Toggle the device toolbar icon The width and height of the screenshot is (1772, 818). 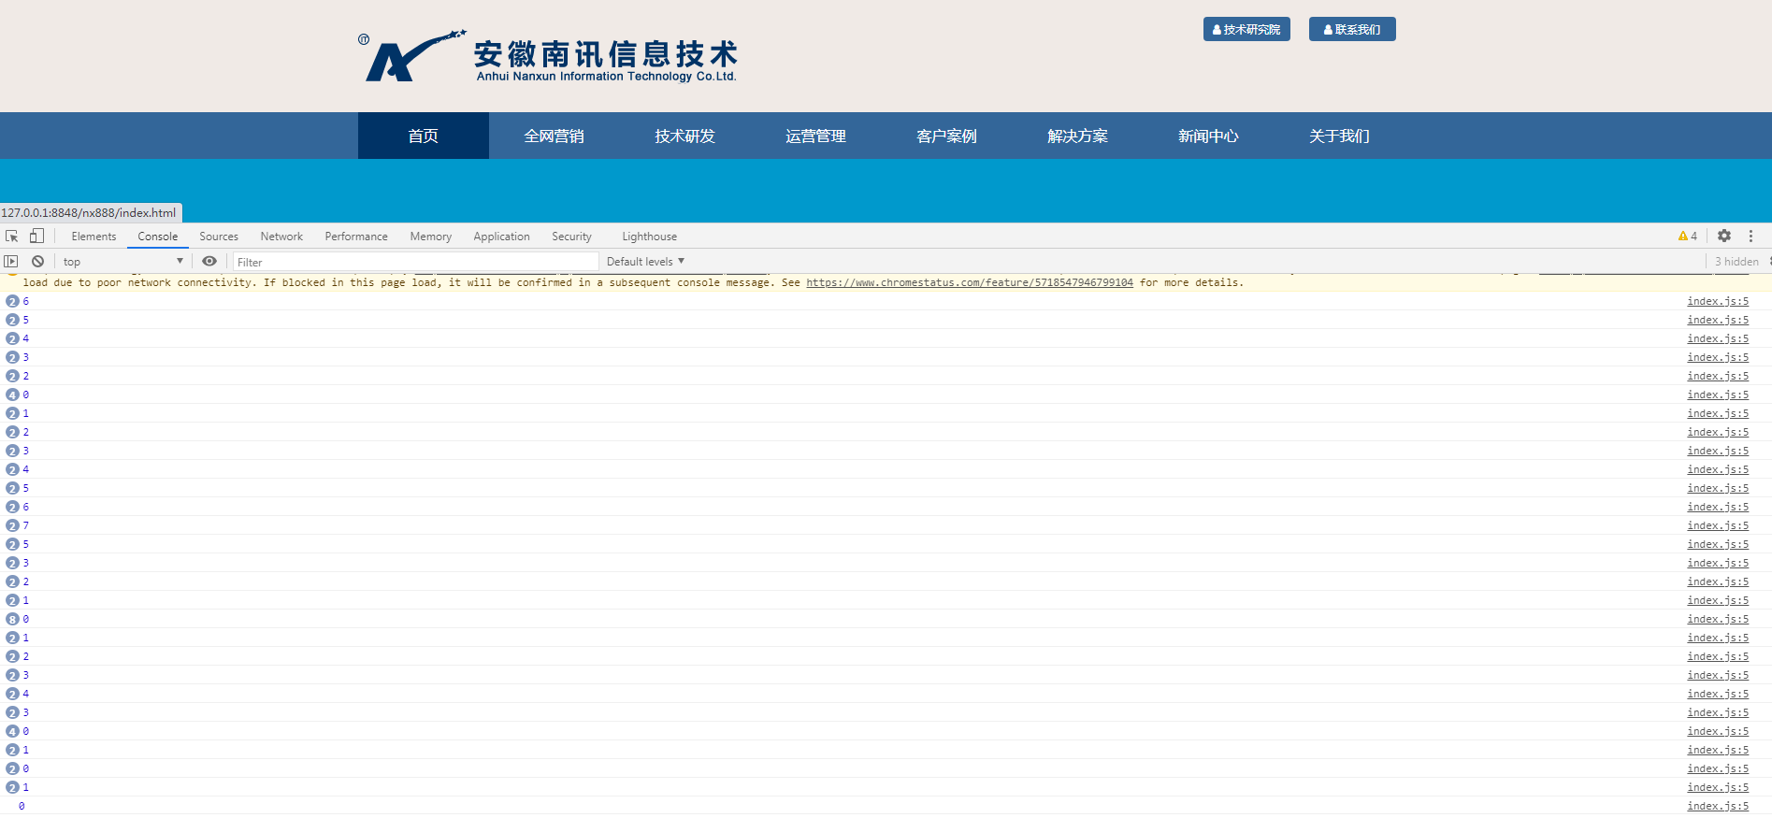tap(36, 237)
